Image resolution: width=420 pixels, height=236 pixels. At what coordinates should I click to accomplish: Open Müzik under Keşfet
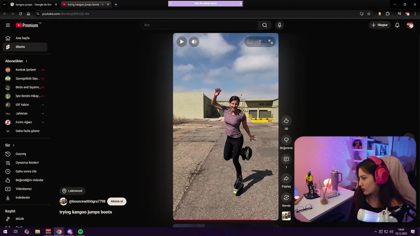click(x=25, y=219)
